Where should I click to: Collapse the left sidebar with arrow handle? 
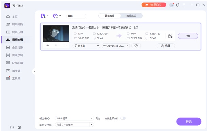(x=34, y=71)
